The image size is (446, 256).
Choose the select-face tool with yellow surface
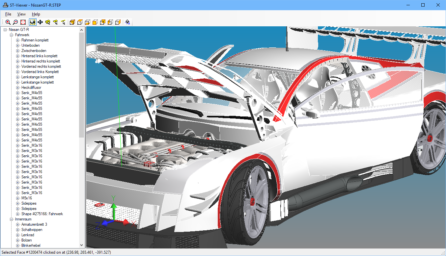(x=55, y=22)
